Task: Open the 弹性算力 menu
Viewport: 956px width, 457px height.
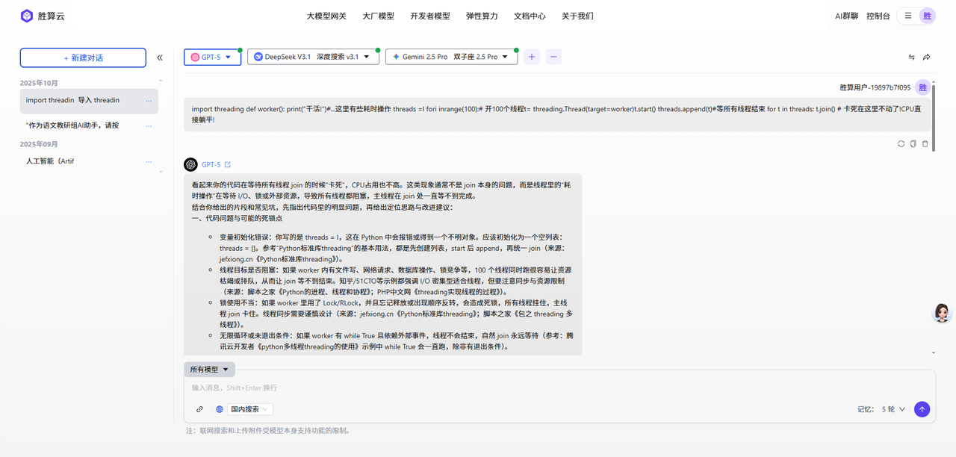Action: click(x=482, y=16)
